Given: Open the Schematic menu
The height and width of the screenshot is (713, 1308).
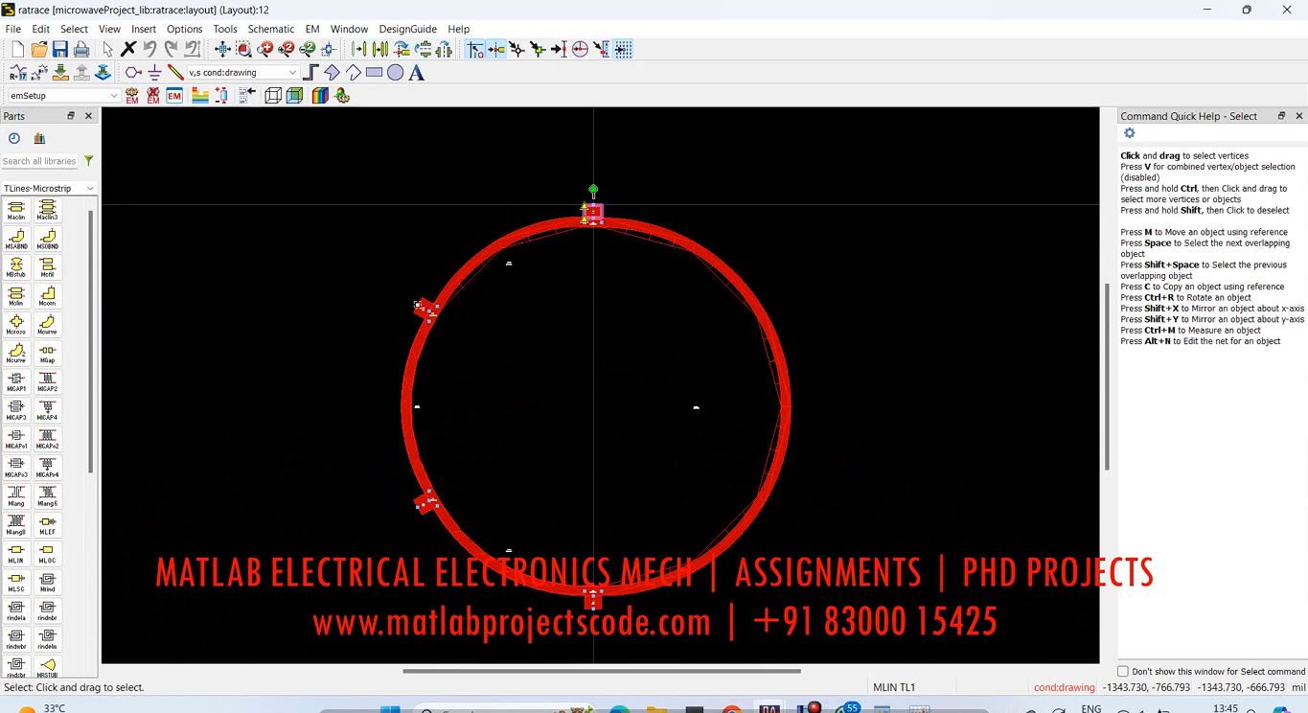Looking at the screenshot, I should 271,29.
